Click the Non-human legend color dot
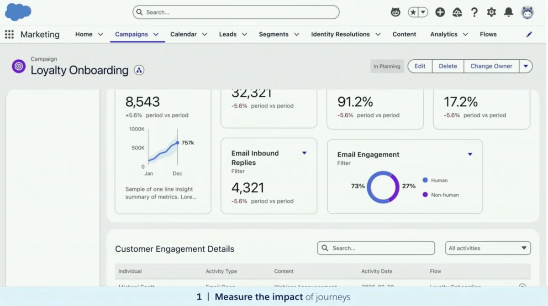The image size is (548, 306). [x=425, y=195]
